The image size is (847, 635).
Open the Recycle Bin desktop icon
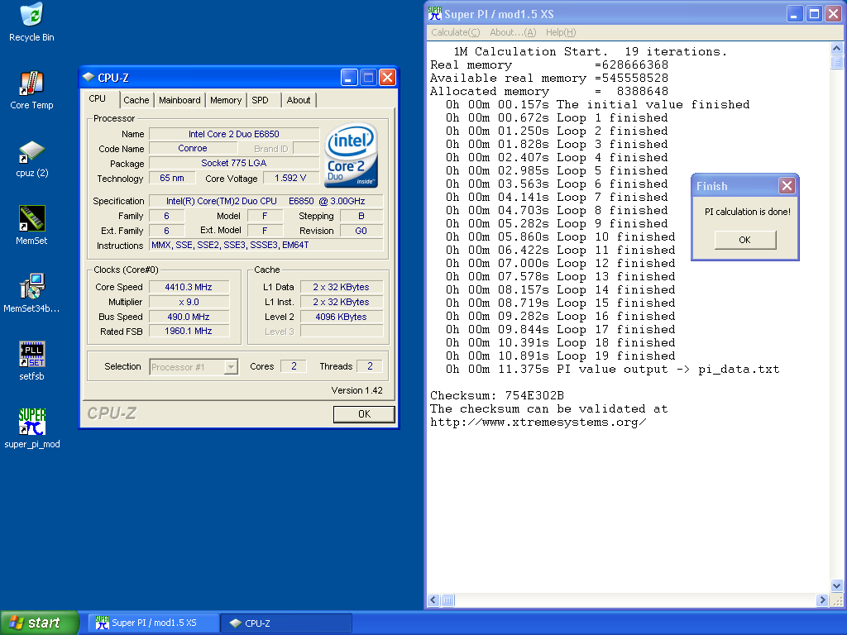pyautogui.click(x=31, y=22)
